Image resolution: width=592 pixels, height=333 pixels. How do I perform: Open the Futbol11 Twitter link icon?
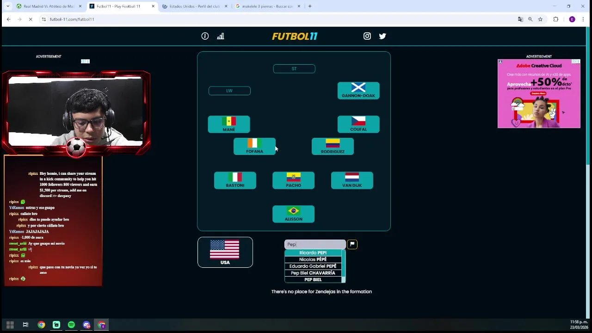coord(382,36)
